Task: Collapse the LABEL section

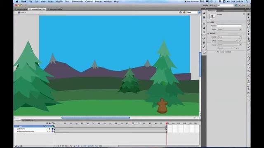Action: pos(208,22)
